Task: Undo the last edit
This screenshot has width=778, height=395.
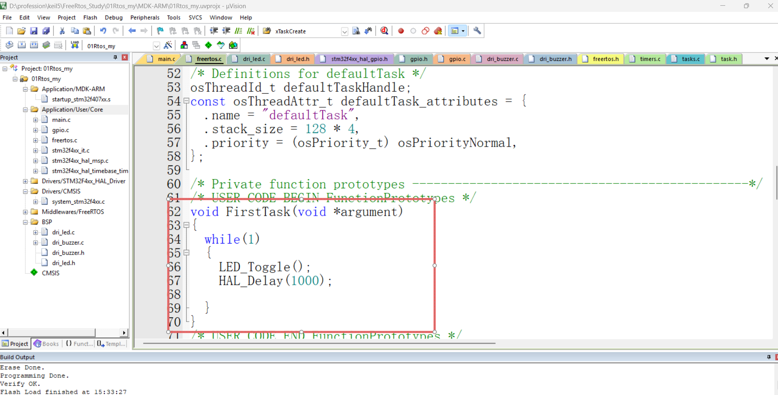Action: 103,31
